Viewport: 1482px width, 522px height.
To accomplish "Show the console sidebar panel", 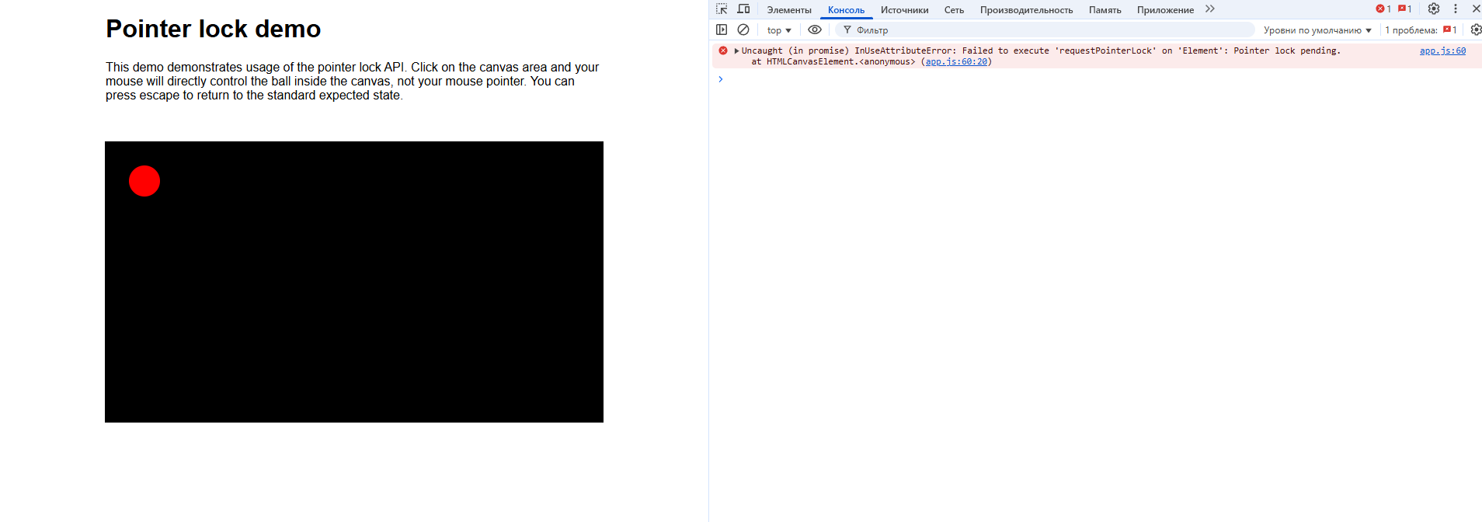I will click(x=722, y=30).
